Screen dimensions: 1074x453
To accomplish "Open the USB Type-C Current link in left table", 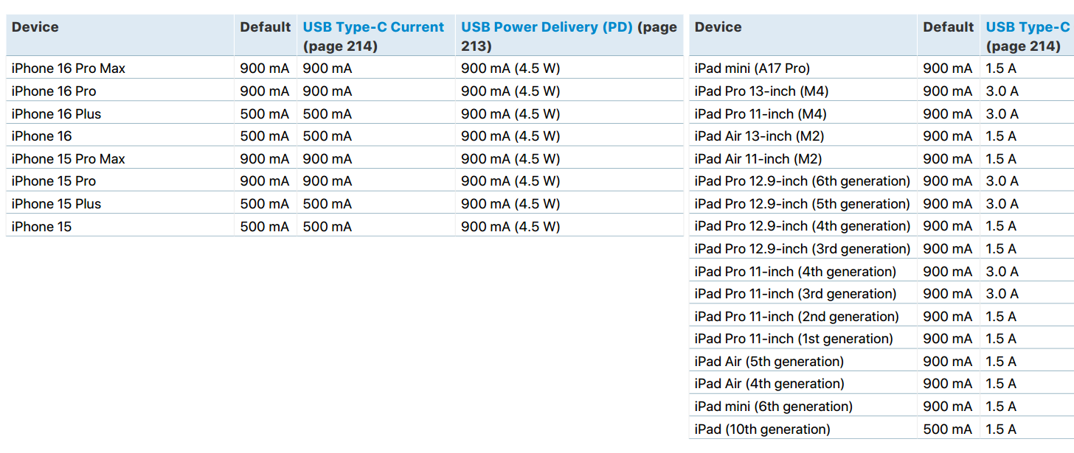I will coord(373,27).
